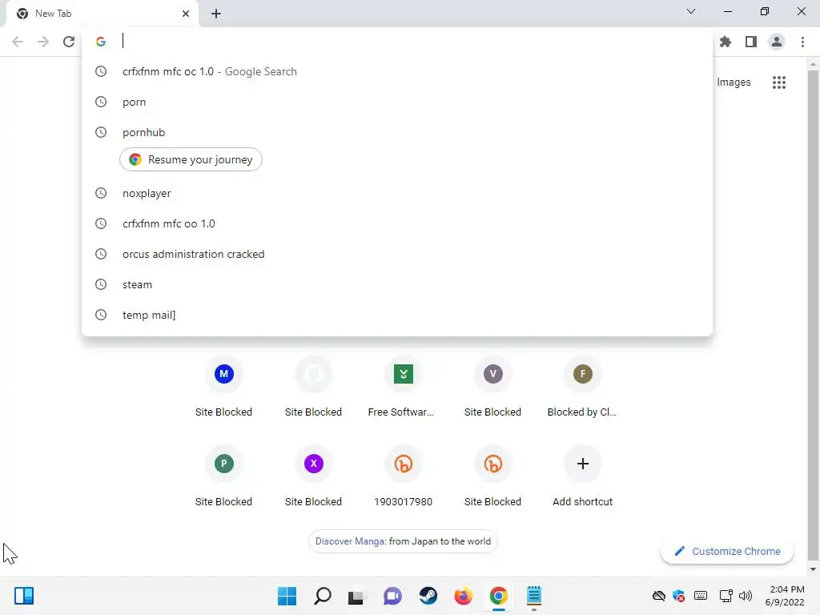Choose suggestion crfxfnm mfc oc 1.0 Google Search
This screenshot has width=820, height=615.
(397, 71)
